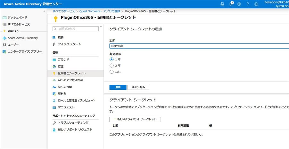Click the キャンセル button
Viewport: 289px width, 149px height.
[138, 87]
